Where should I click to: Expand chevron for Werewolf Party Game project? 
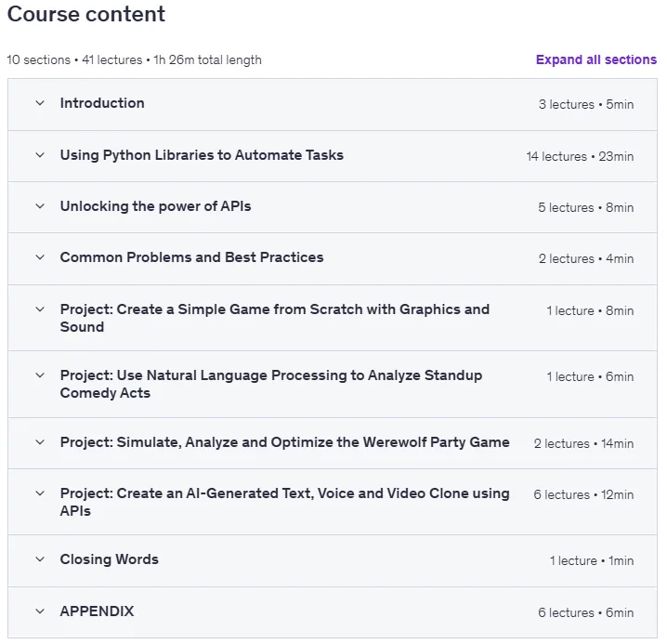point(40,441)
